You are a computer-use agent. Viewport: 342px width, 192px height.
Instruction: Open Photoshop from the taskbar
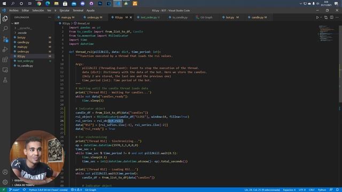pyautogui.click(x=100, y=4)
